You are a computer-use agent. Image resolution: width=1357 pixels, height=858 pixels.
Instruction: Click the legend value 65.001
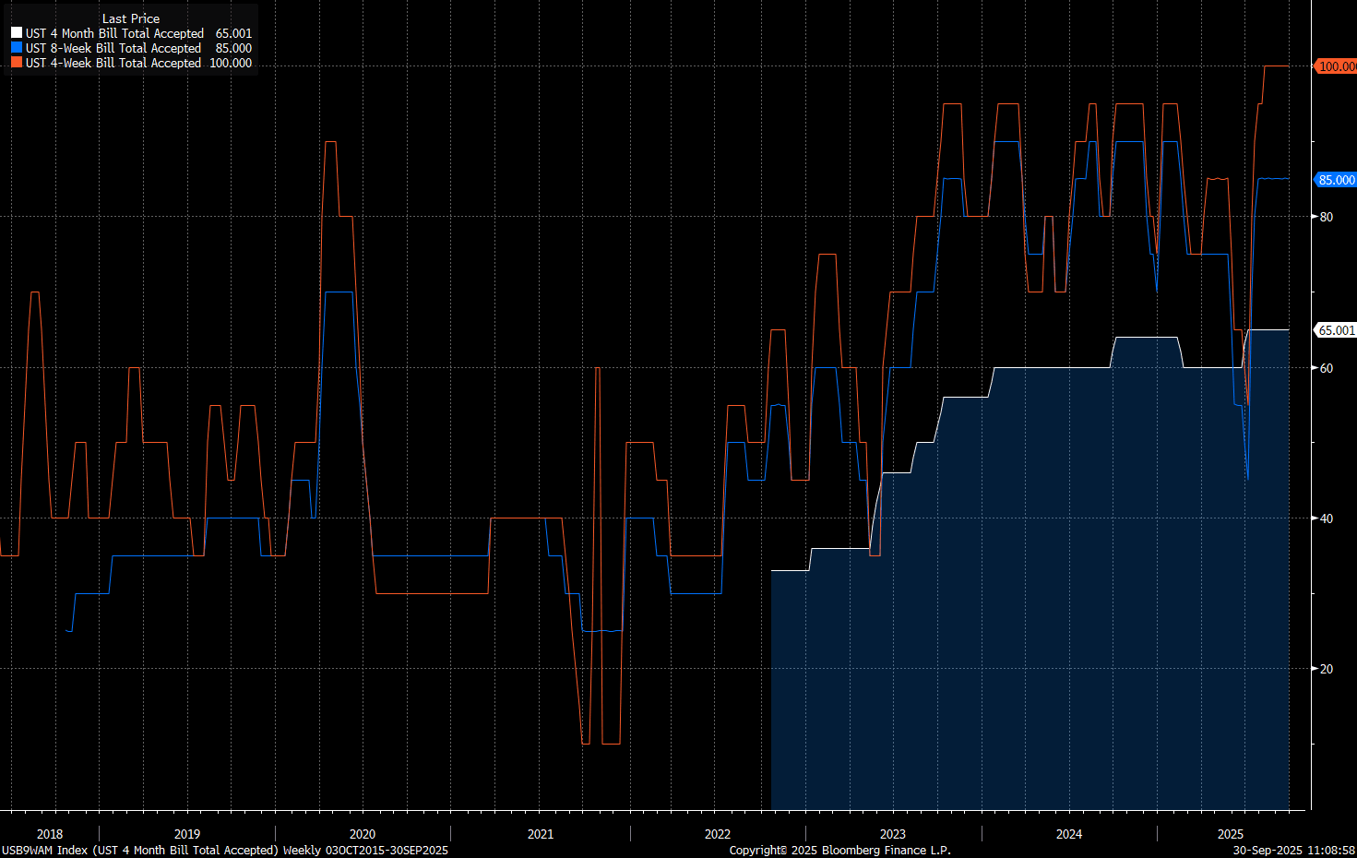click(x=233, y=33)
